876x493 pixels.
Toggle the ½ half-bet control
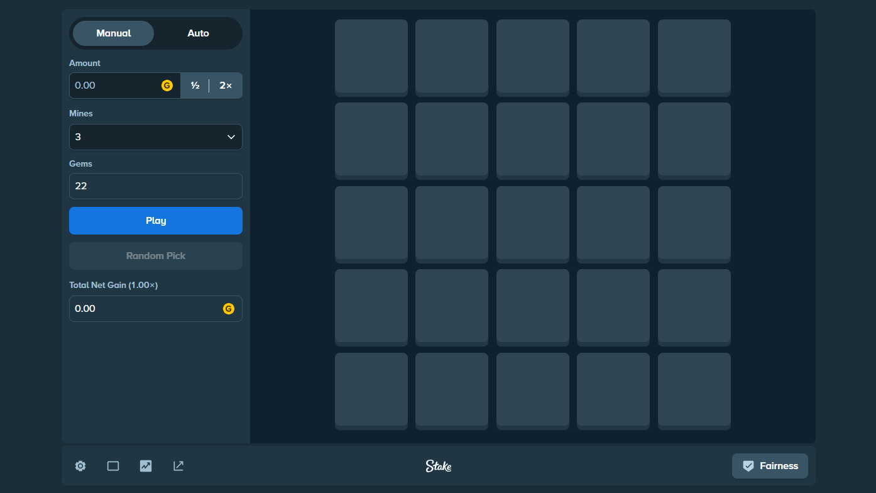tap(195, 85)
